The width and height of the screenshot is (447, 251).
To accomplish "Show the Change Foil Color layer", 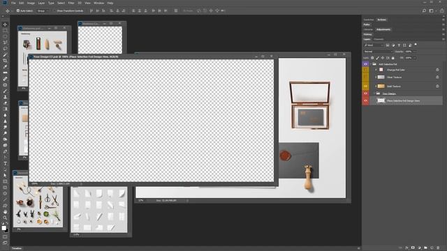I will pos(365,70).
